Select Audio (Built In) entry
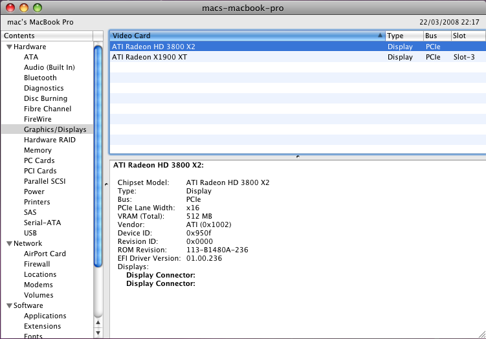The width and height of the screenshot is (486, 339). tap(49, 67)
